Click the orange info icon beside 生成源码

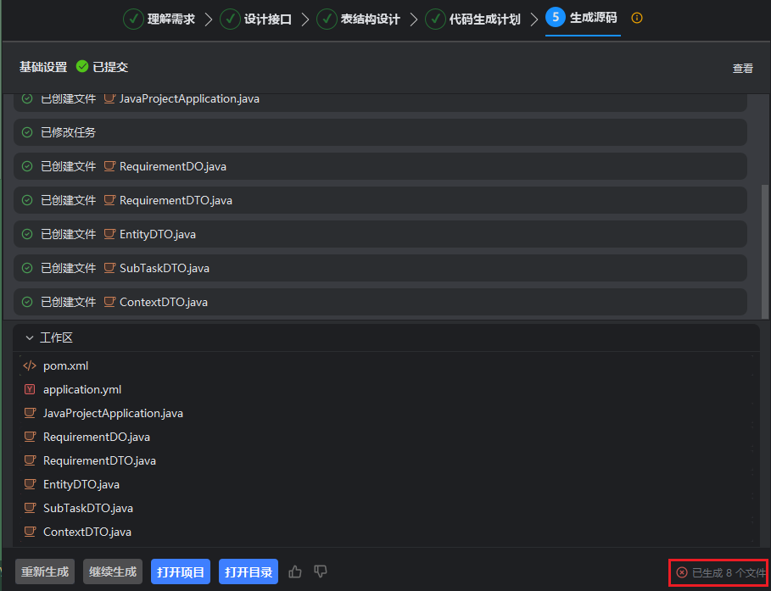point(637,18)
